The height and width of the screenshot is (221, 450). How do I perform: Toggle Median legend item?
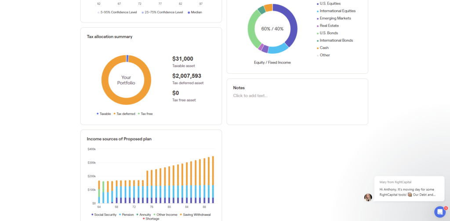pos(196,12)
